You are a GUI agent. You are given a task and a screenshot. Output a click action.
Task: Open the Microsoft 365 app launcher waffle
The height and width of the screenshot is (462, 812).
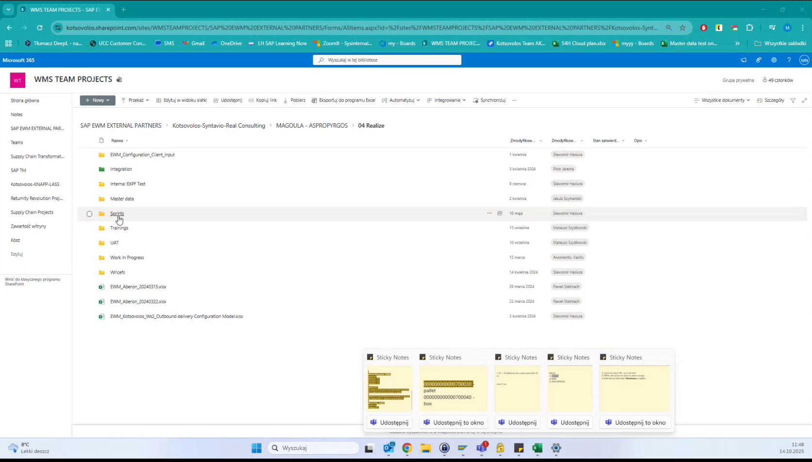tap(8, 43)
